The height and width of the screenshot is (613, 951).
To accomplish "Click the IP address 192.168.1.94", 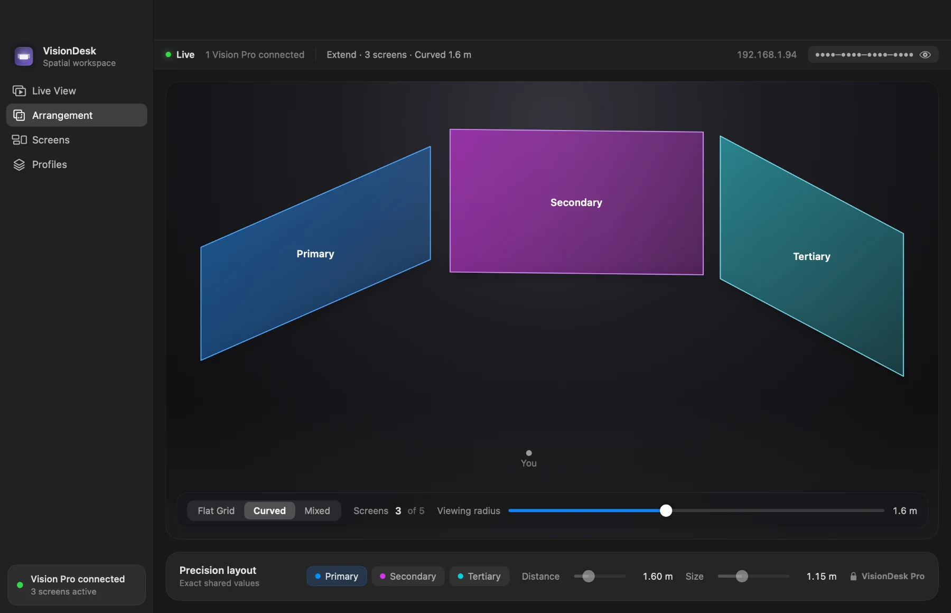I will pyautogui.click(x=767, y=54).
